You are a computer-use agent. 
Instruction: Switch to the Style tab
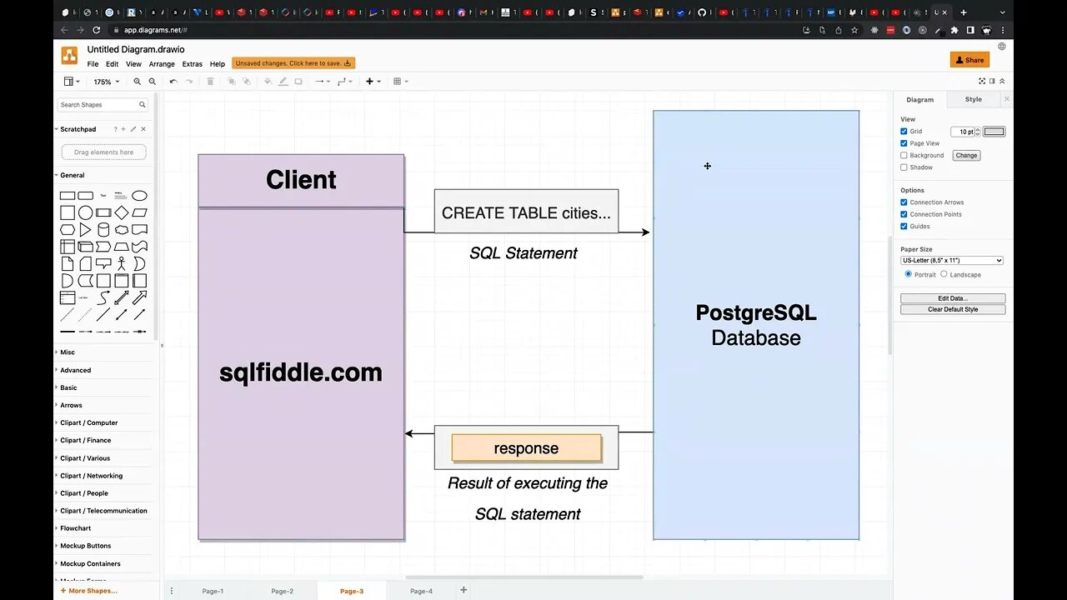973,99
